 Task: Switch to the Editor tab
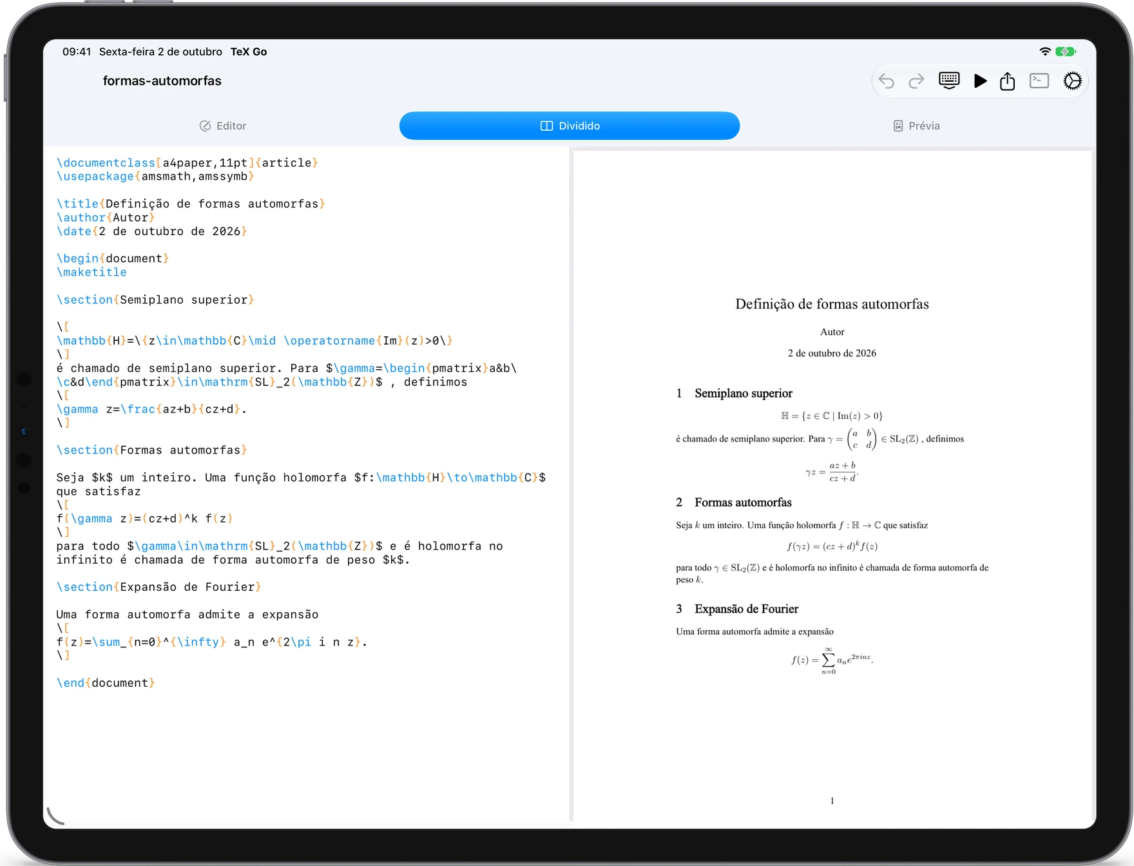pyautogui.click(x=223, y=126)
